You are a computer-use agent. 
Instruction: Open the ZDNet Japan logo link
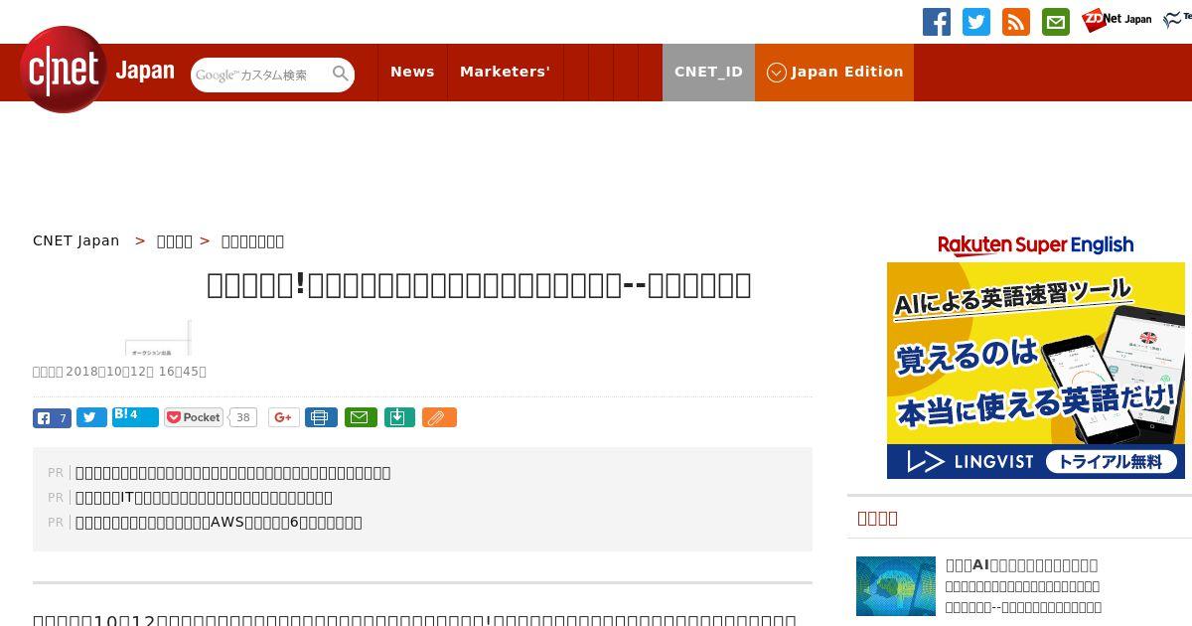click(1117, 19)
